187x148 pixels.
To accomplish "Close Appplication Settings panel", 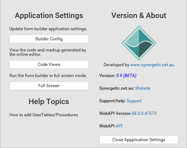I will 139,140.
